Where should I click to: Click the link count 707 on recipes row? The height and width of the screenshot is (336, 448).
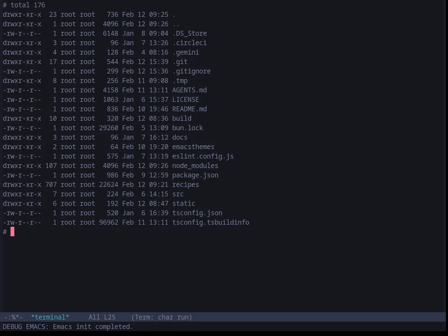click(x=51, y=184)
